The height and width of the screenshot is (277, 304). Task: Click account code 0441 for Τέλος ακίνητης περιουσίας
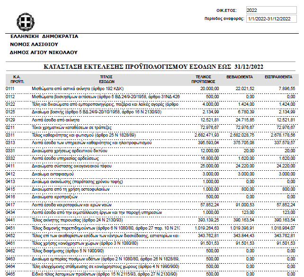[10, 220]
